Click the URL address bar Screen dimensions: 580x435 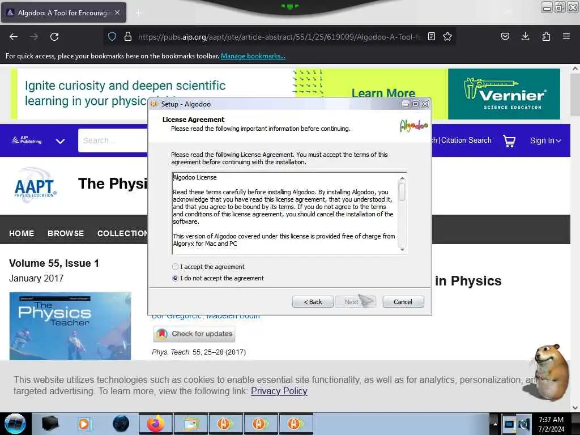(x=279, y=37)
